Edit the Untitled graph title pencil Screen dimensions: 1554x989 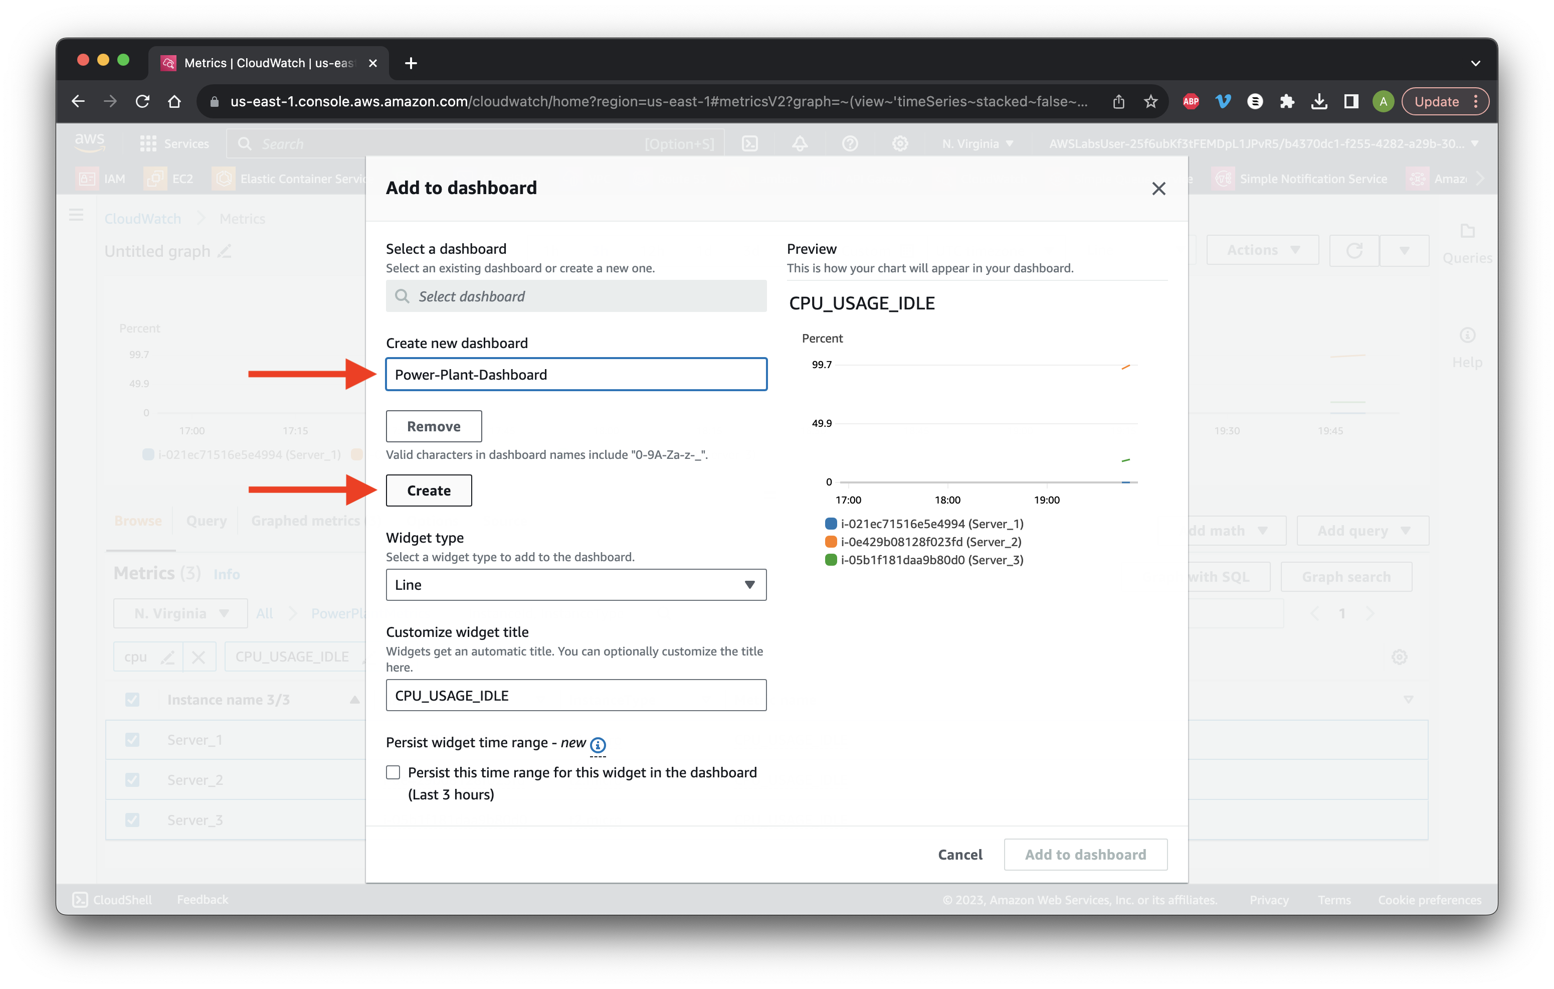tap(225, 251)
